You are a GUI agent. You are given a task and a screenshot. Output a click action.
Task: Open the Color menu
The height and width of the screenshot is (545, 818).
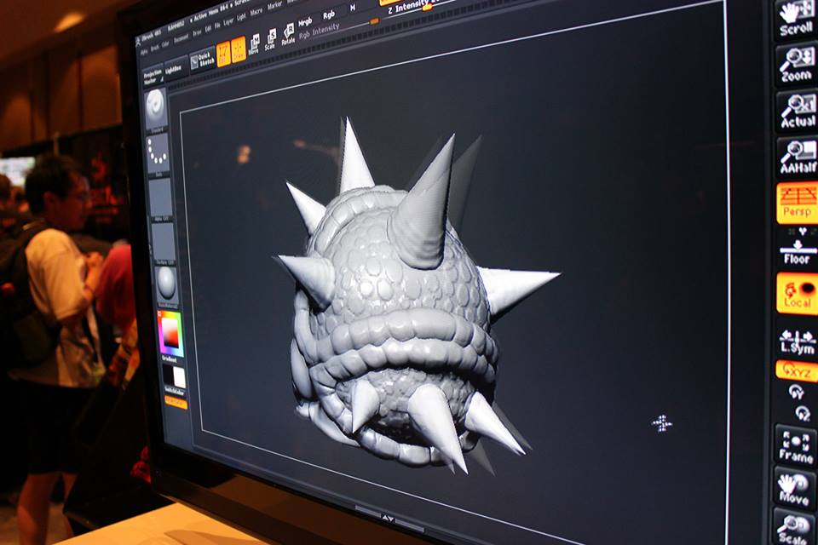click(x=165, y=44)
